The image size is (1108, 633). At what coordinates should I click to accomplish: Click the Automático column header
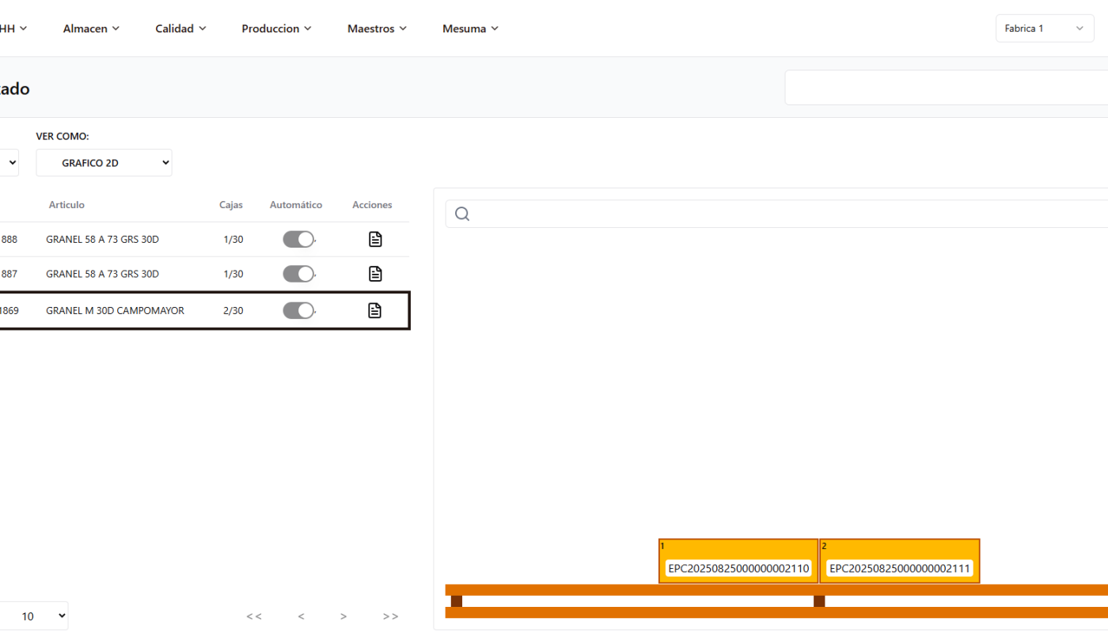coord(296,205)
